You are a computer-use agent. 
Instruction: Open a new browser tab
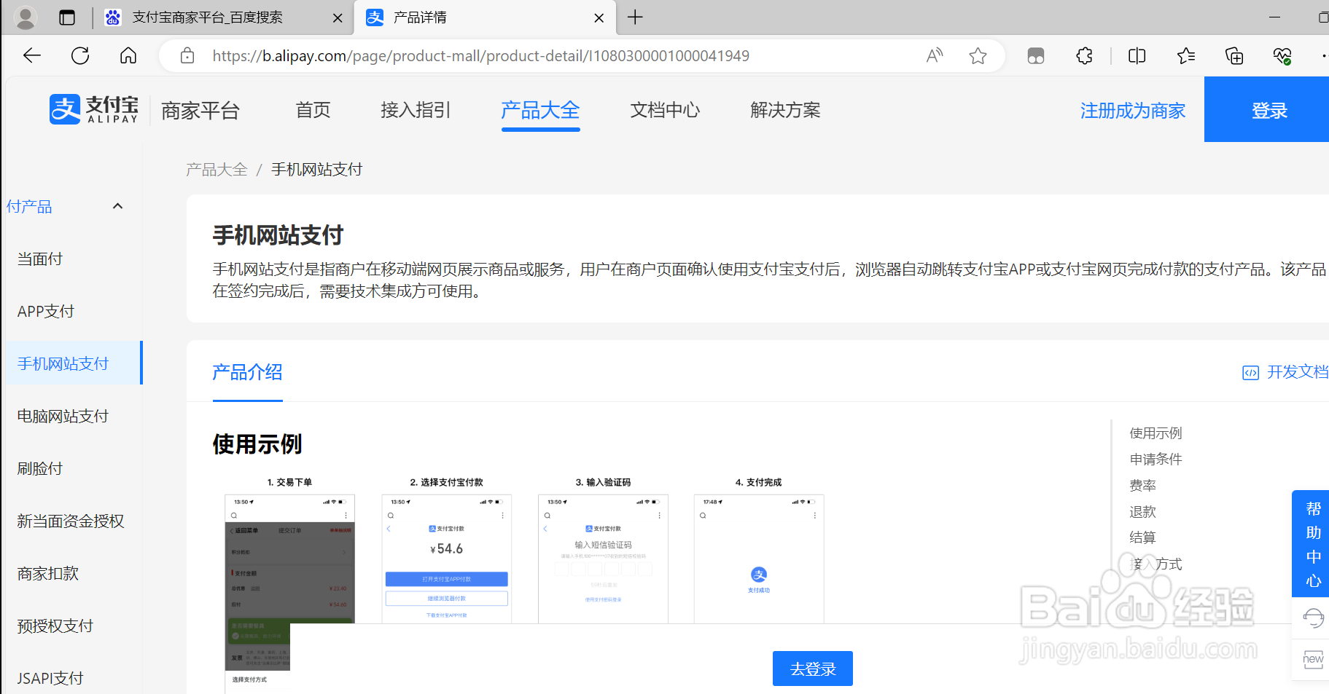tap(635, 17)
